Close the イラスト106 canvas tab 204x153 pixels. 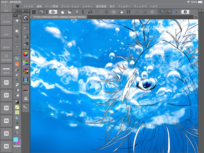tap(32, 17)
